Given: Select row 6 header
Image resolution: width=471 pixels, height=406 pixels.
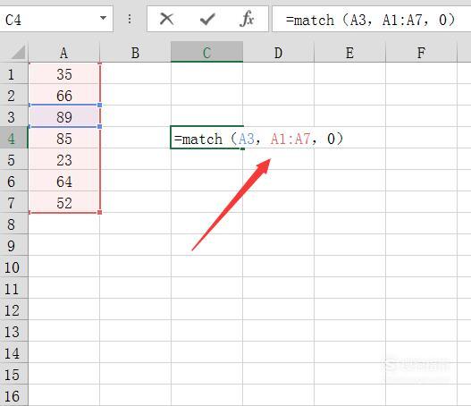Looking at the screenshot, I should point(13,181).
